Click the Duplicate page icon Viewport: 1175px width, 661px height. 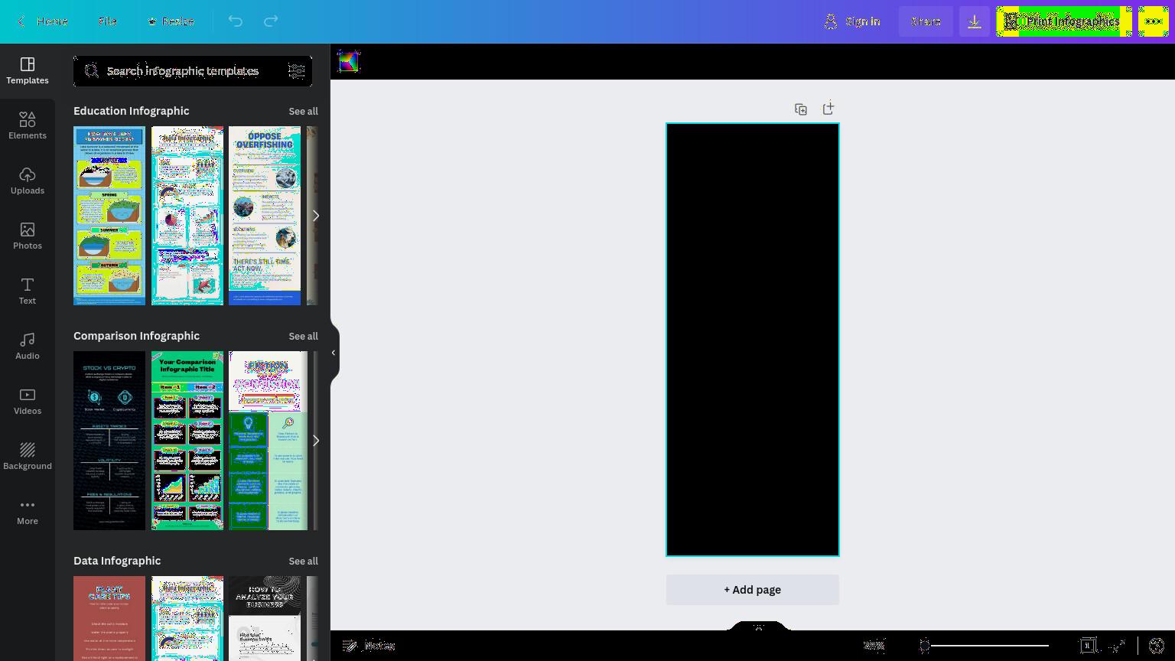click(801, 109)
